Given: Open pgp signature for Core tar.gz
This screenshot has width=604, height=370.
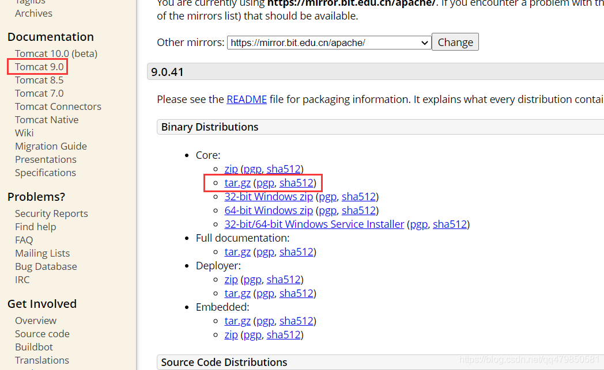Looking at the screenshot, I should click(265, 182).
